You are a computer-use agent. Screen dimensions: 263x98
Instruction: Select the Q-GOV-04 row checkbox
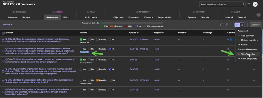3,51
